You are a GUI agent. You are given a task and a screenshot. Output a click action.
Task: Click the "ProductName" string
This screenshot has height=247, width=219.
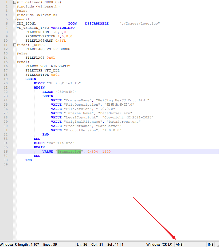pos(77,126)
